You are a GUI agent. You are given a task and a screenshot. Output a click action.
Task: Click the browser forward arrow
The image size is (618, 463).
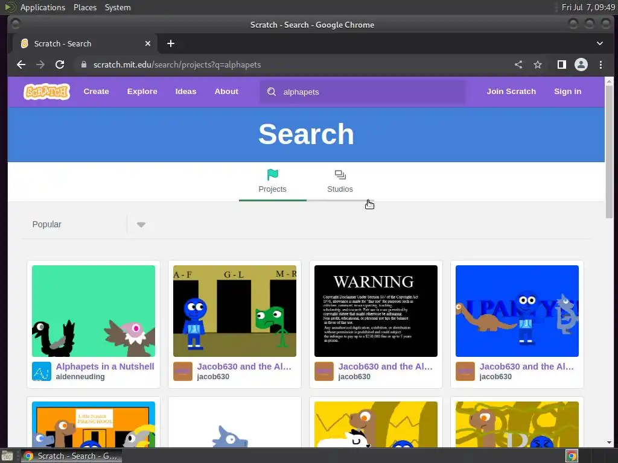(40, 65)
